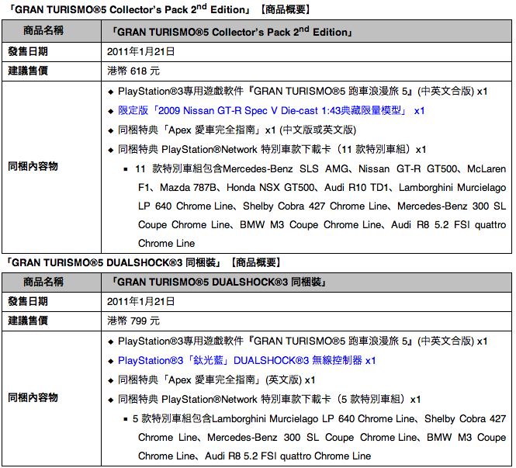Click the 同梱內容物 label in the Collector's Pack table
This screenshot has height=468, width=516.
(x=33, y=167)
